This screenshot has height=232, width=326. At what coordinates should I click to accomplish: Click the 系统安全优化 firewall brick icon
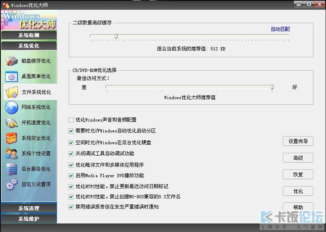point(11,138)
